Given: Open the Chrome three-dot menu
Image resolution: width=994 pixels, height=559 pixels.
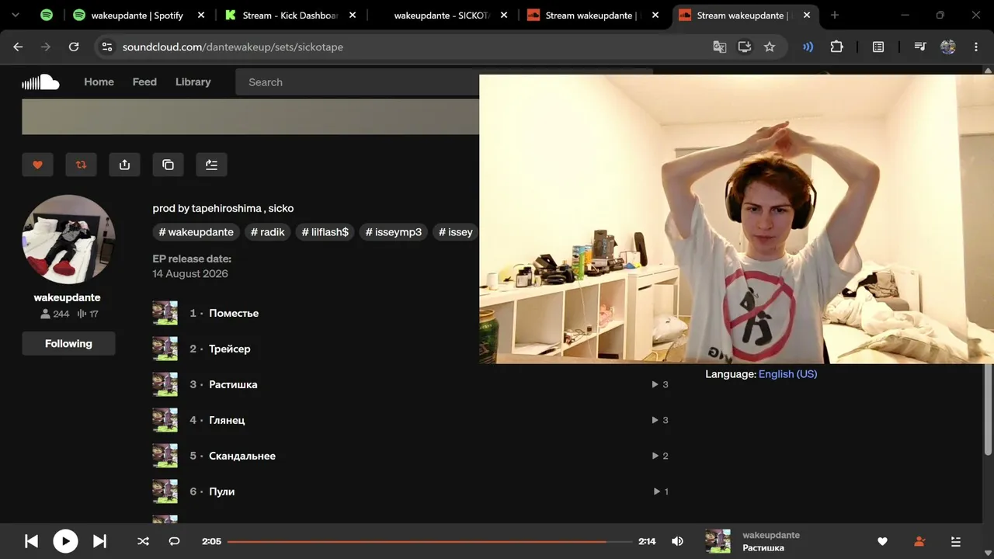Looking at the screenshot, I should 976,47.
